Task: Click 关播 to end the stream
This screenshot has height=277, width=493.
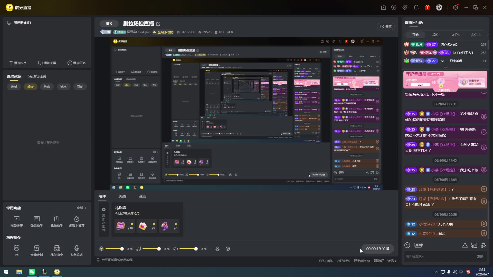Action: click(x=378, y=249)
